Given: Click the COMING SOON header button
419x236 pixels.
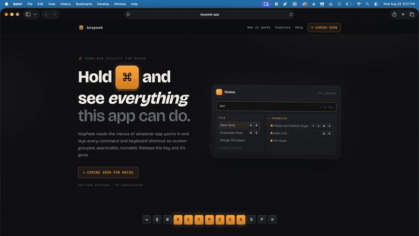Looking at the screenshot, I should tap(324, 28).
